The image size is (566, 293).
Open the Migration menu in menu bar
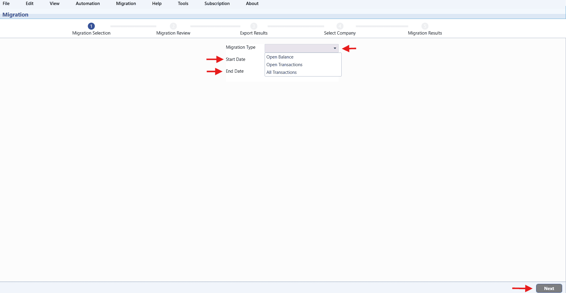[126, 4]
